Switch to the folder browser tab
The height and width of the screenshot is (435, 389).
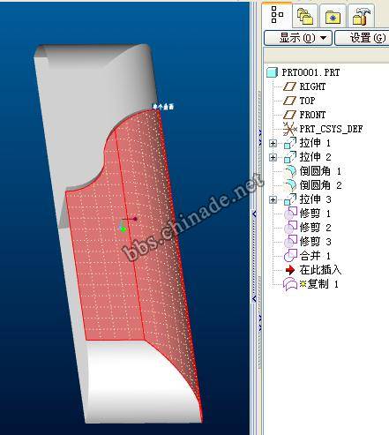(305, 16)
